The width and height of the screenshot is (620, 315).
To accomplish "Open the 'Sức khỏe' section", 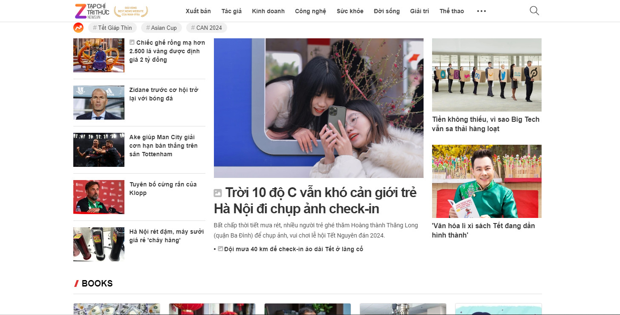I will (350, 11).
